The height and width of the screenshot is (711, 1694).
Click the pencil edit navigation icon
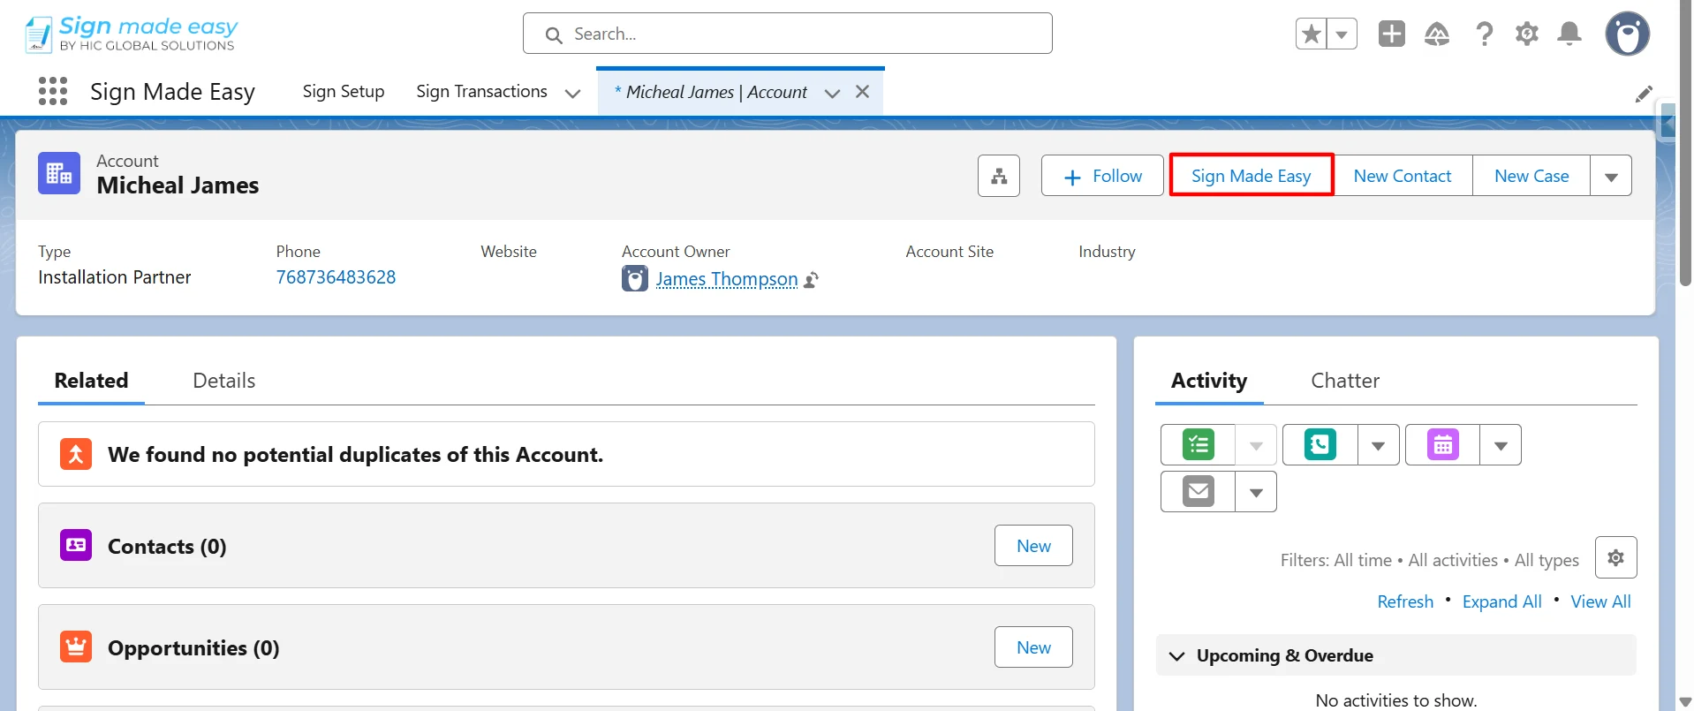point(1644,94)
